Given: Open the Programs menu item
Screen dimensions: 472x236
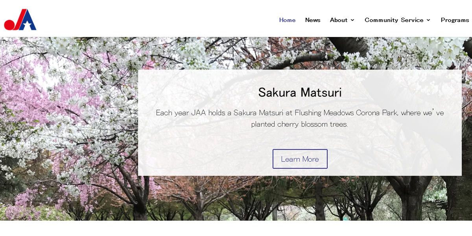Looking at the screenshot, I should [x=455, y=20].
